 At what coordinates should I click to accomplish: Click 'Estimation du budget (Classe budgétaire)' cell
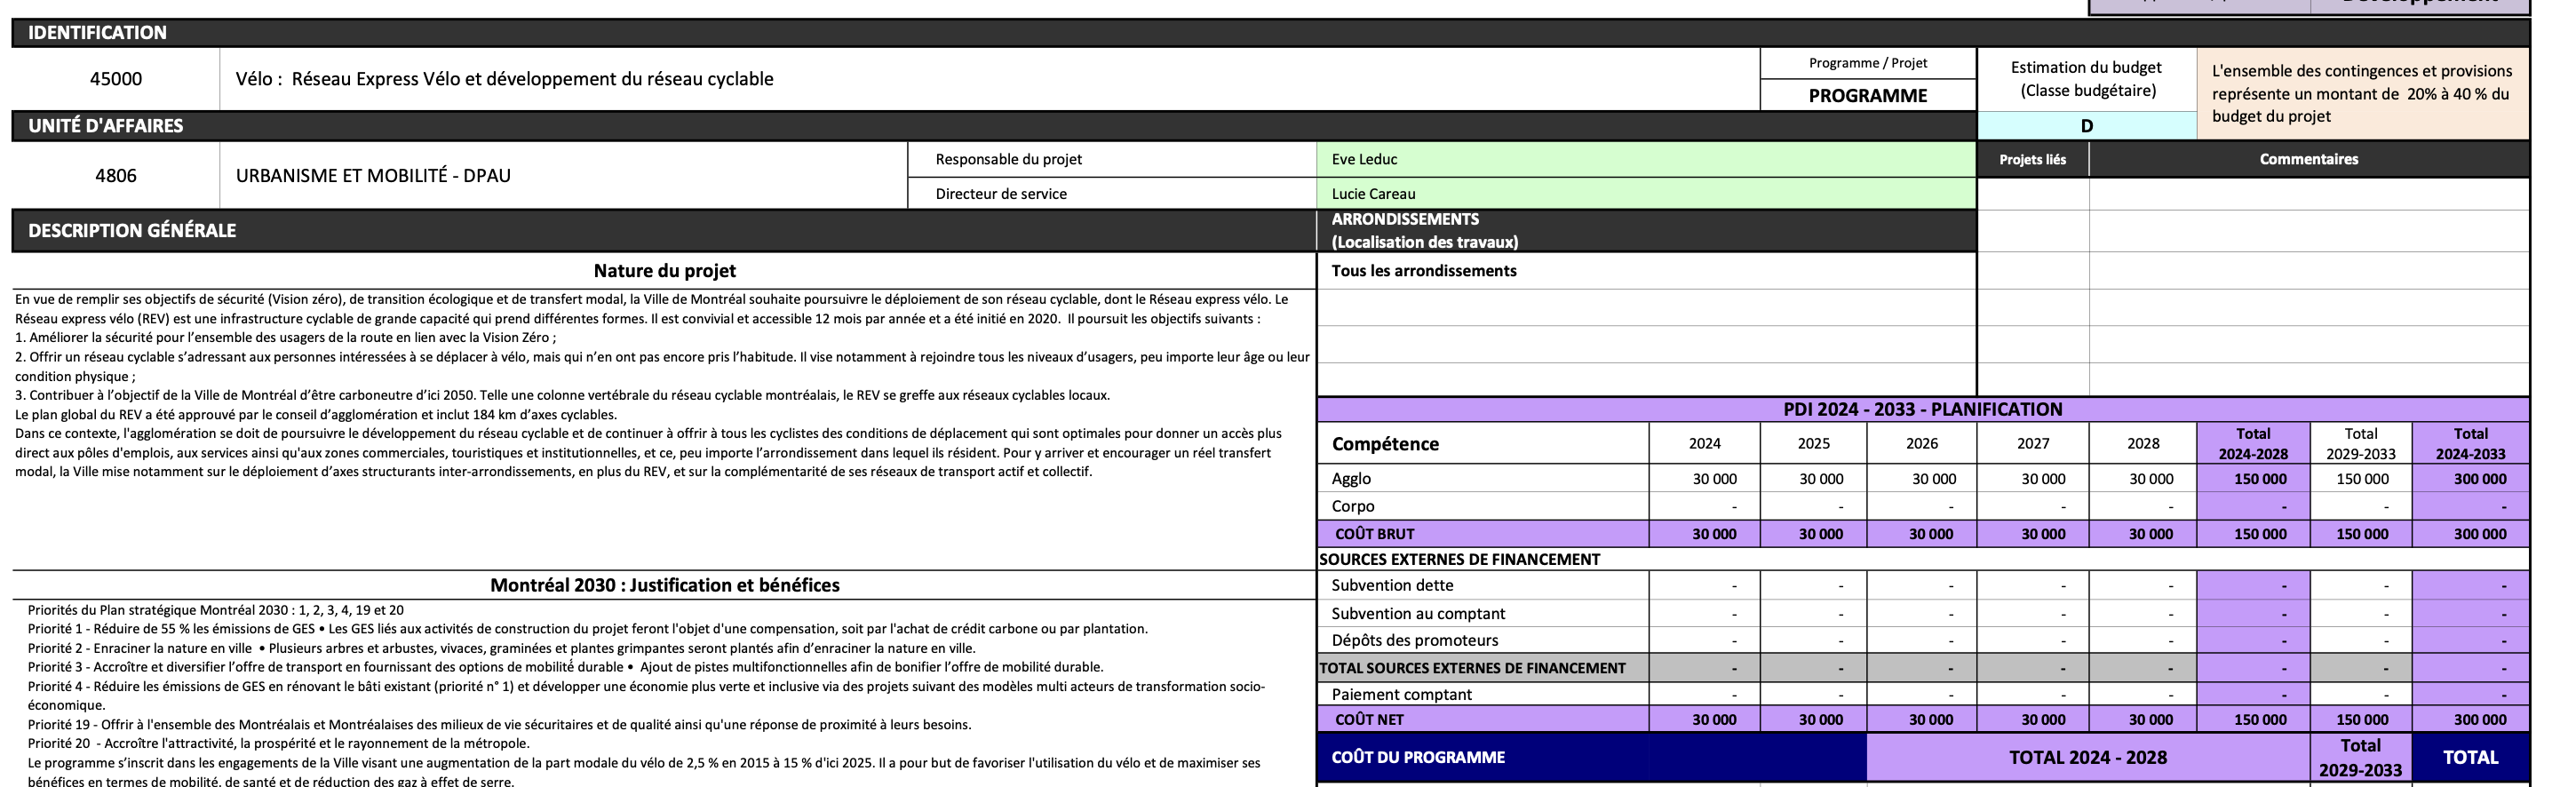[2087, 79]
